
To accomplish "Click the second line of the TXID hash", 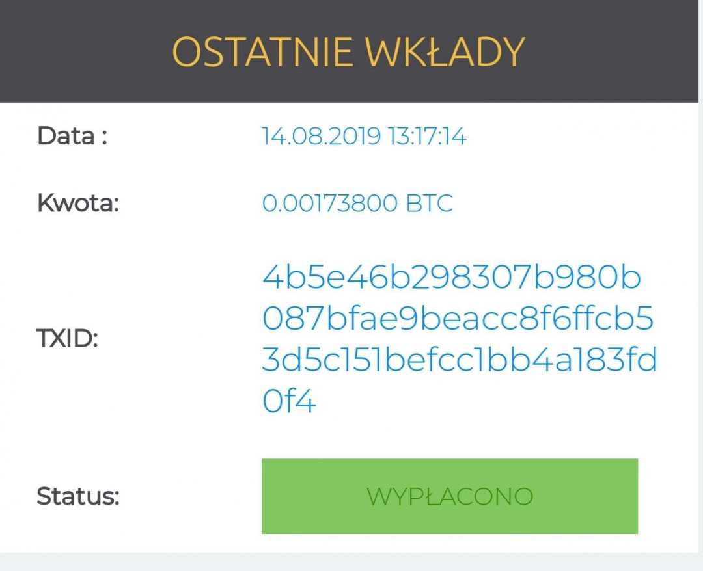I will click(456, 318).
